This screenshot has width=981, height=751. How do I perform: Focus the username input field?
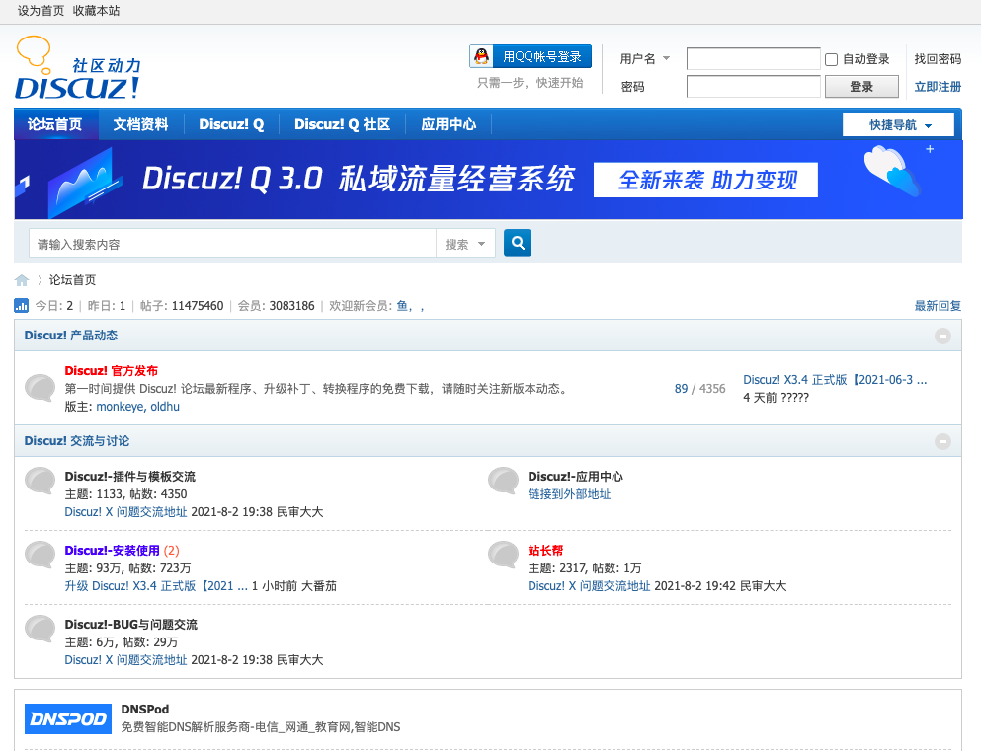click(x=753, y=59)
